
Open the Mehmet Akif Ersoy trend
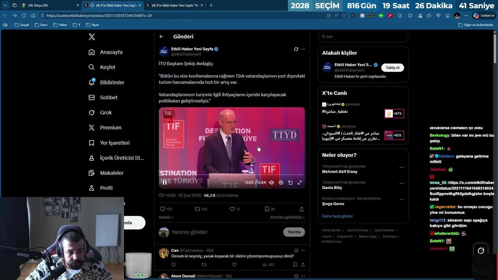[340, 172]
